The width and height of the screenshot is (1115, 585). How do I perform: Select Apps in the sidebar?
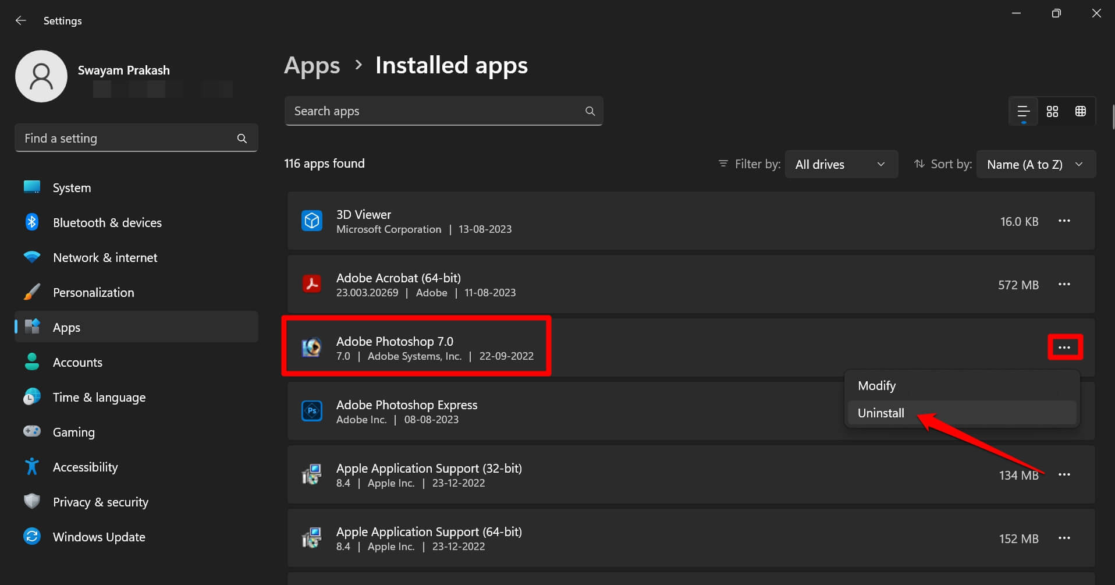click(x=137, y=327)
